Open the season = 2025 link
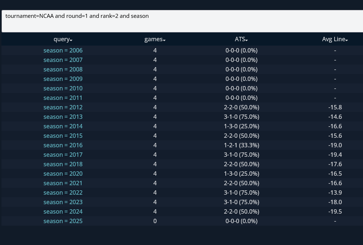 pos(63,221)
